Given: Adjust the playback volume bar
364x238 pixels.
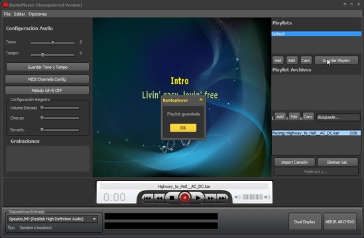Looking at the screenshot, I should pos(253,197).
